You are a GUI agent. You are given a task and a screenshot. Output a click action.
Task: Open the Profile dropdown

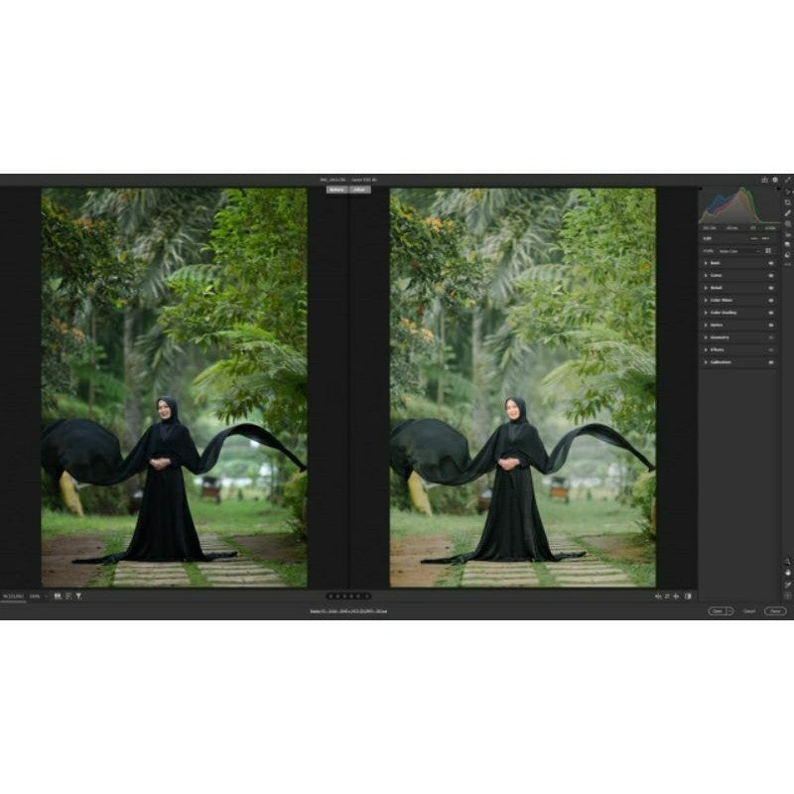click(738, 251)
